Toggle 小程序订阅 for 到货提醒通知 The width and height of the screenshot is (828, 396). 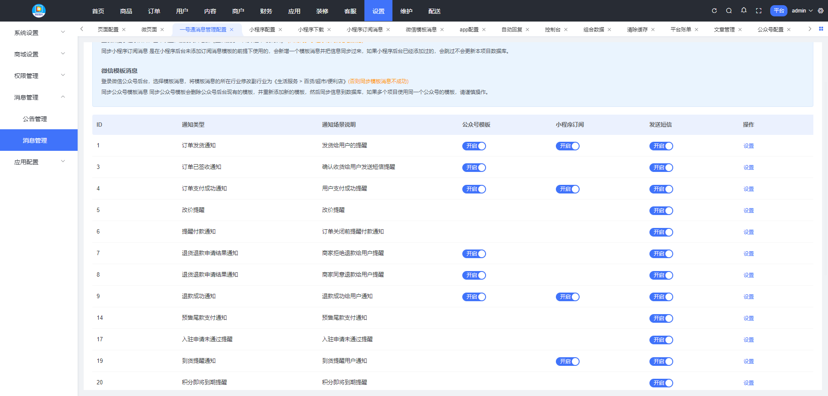pos(568,362)
